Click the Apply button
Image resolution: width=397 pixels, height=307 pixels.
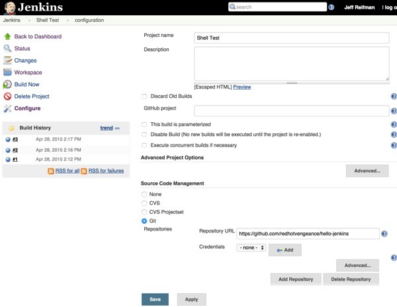pyautogui.click(x=192, y=300)
